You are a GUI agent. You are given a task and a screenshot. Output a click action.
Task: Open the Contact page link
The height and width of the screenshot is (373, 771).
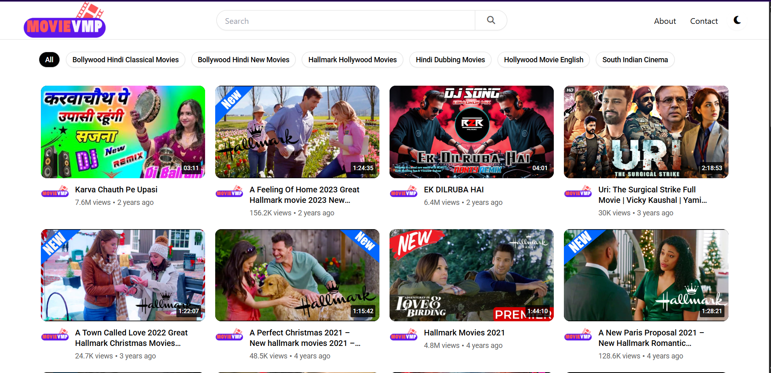click(x=703, y=21)
